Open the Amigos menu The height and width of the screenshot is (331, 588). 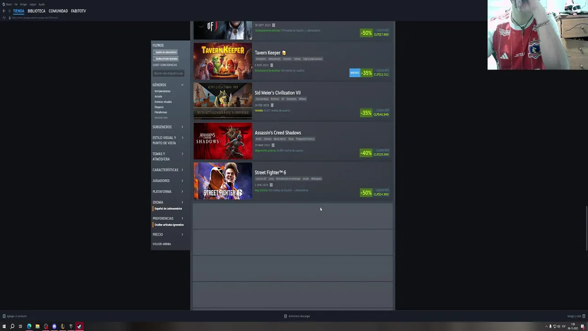point(23,4)
